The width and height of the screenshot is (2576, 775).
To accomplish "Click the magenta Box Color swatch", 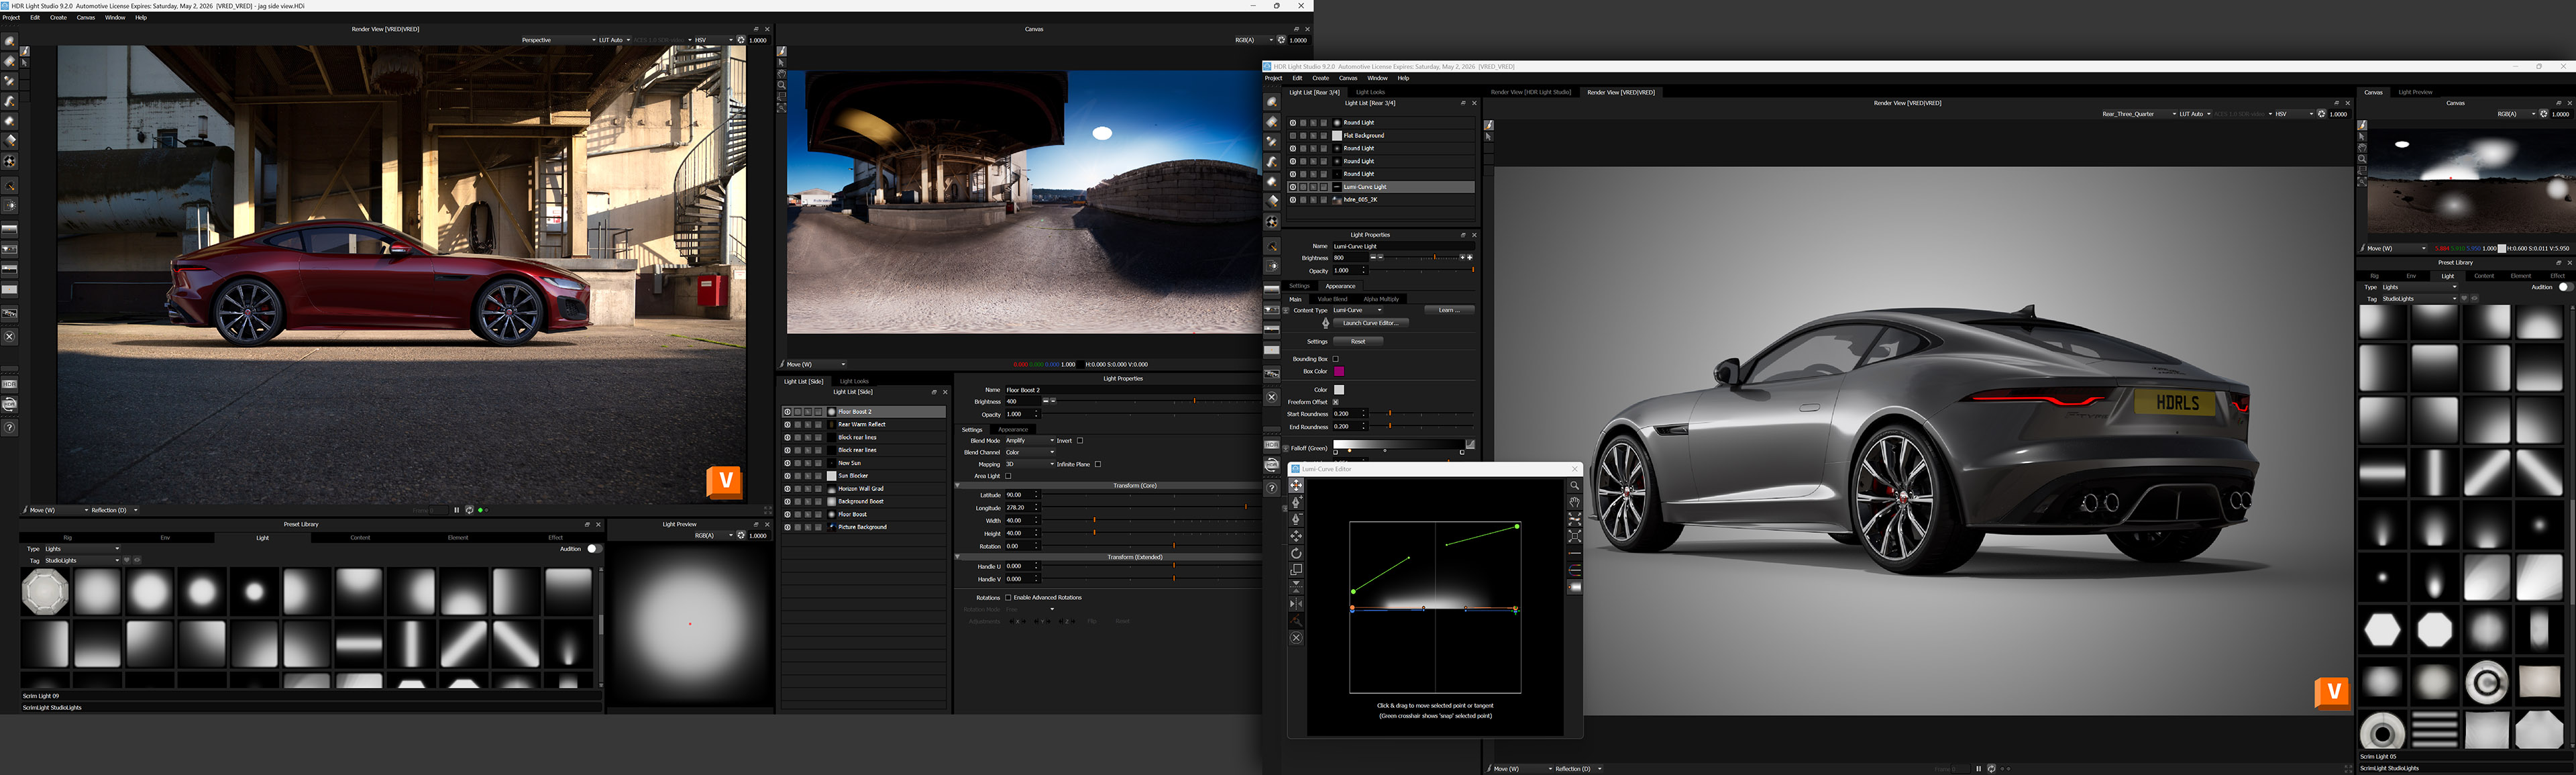I will pyautogui.click(x=1339, y=371).
